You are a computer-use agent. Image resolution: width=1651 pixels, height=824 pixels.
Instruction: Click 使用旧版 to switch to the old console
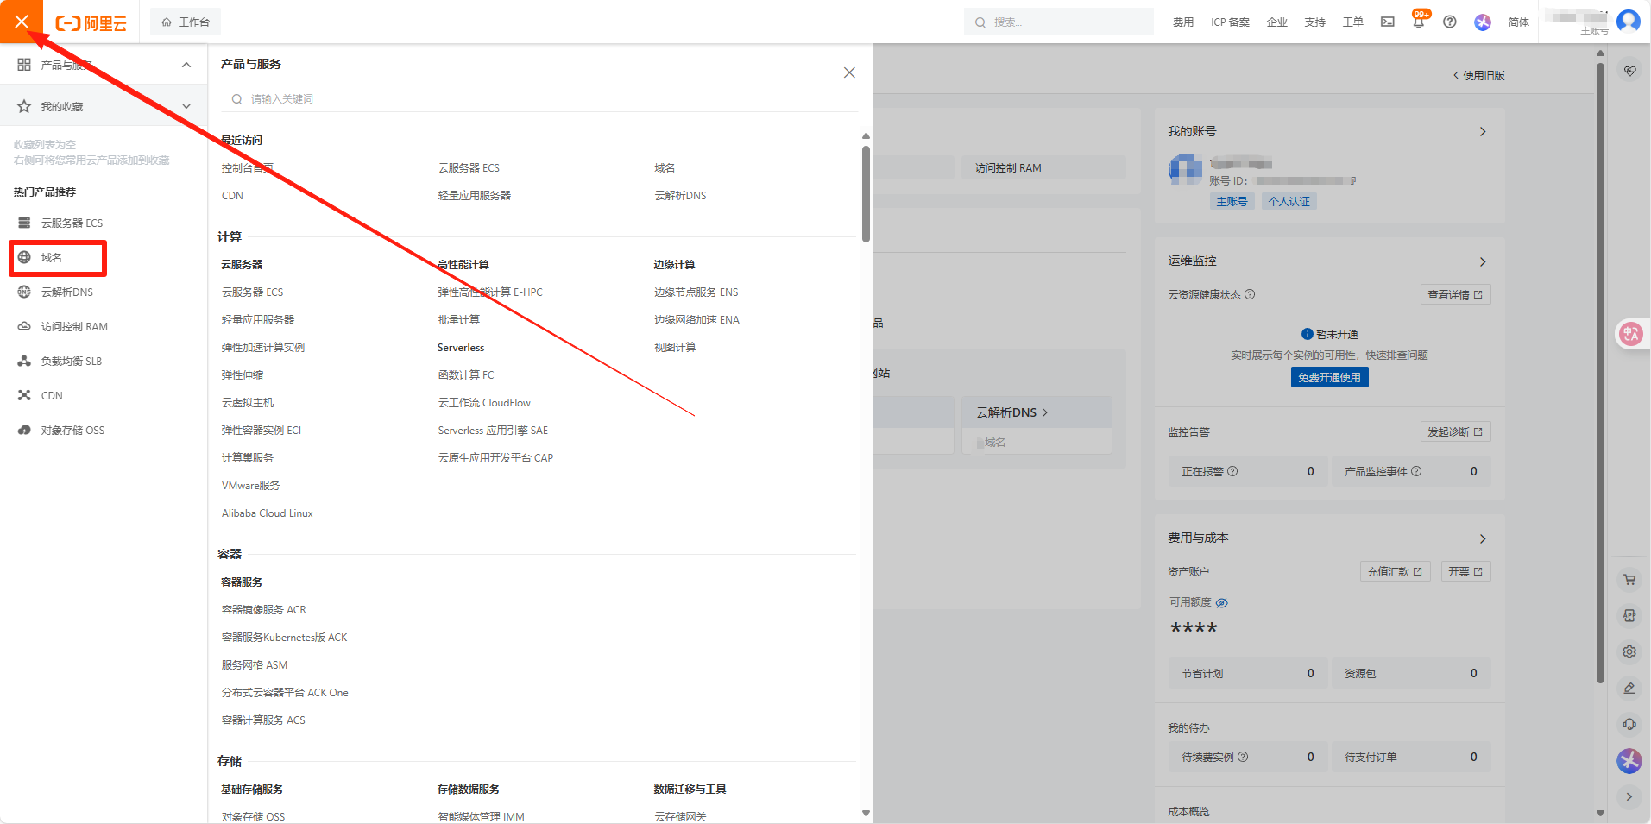click(x=1479, y=76)
